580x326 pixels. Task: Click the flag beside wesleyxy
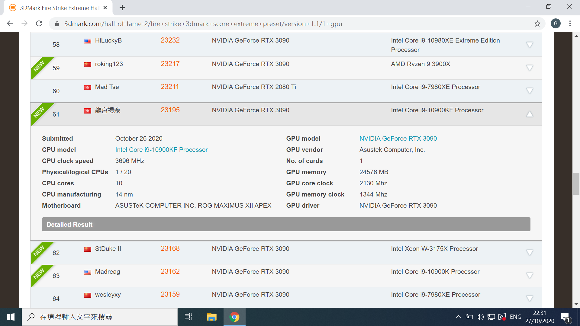pyautogui.click(x=88, y=295)
